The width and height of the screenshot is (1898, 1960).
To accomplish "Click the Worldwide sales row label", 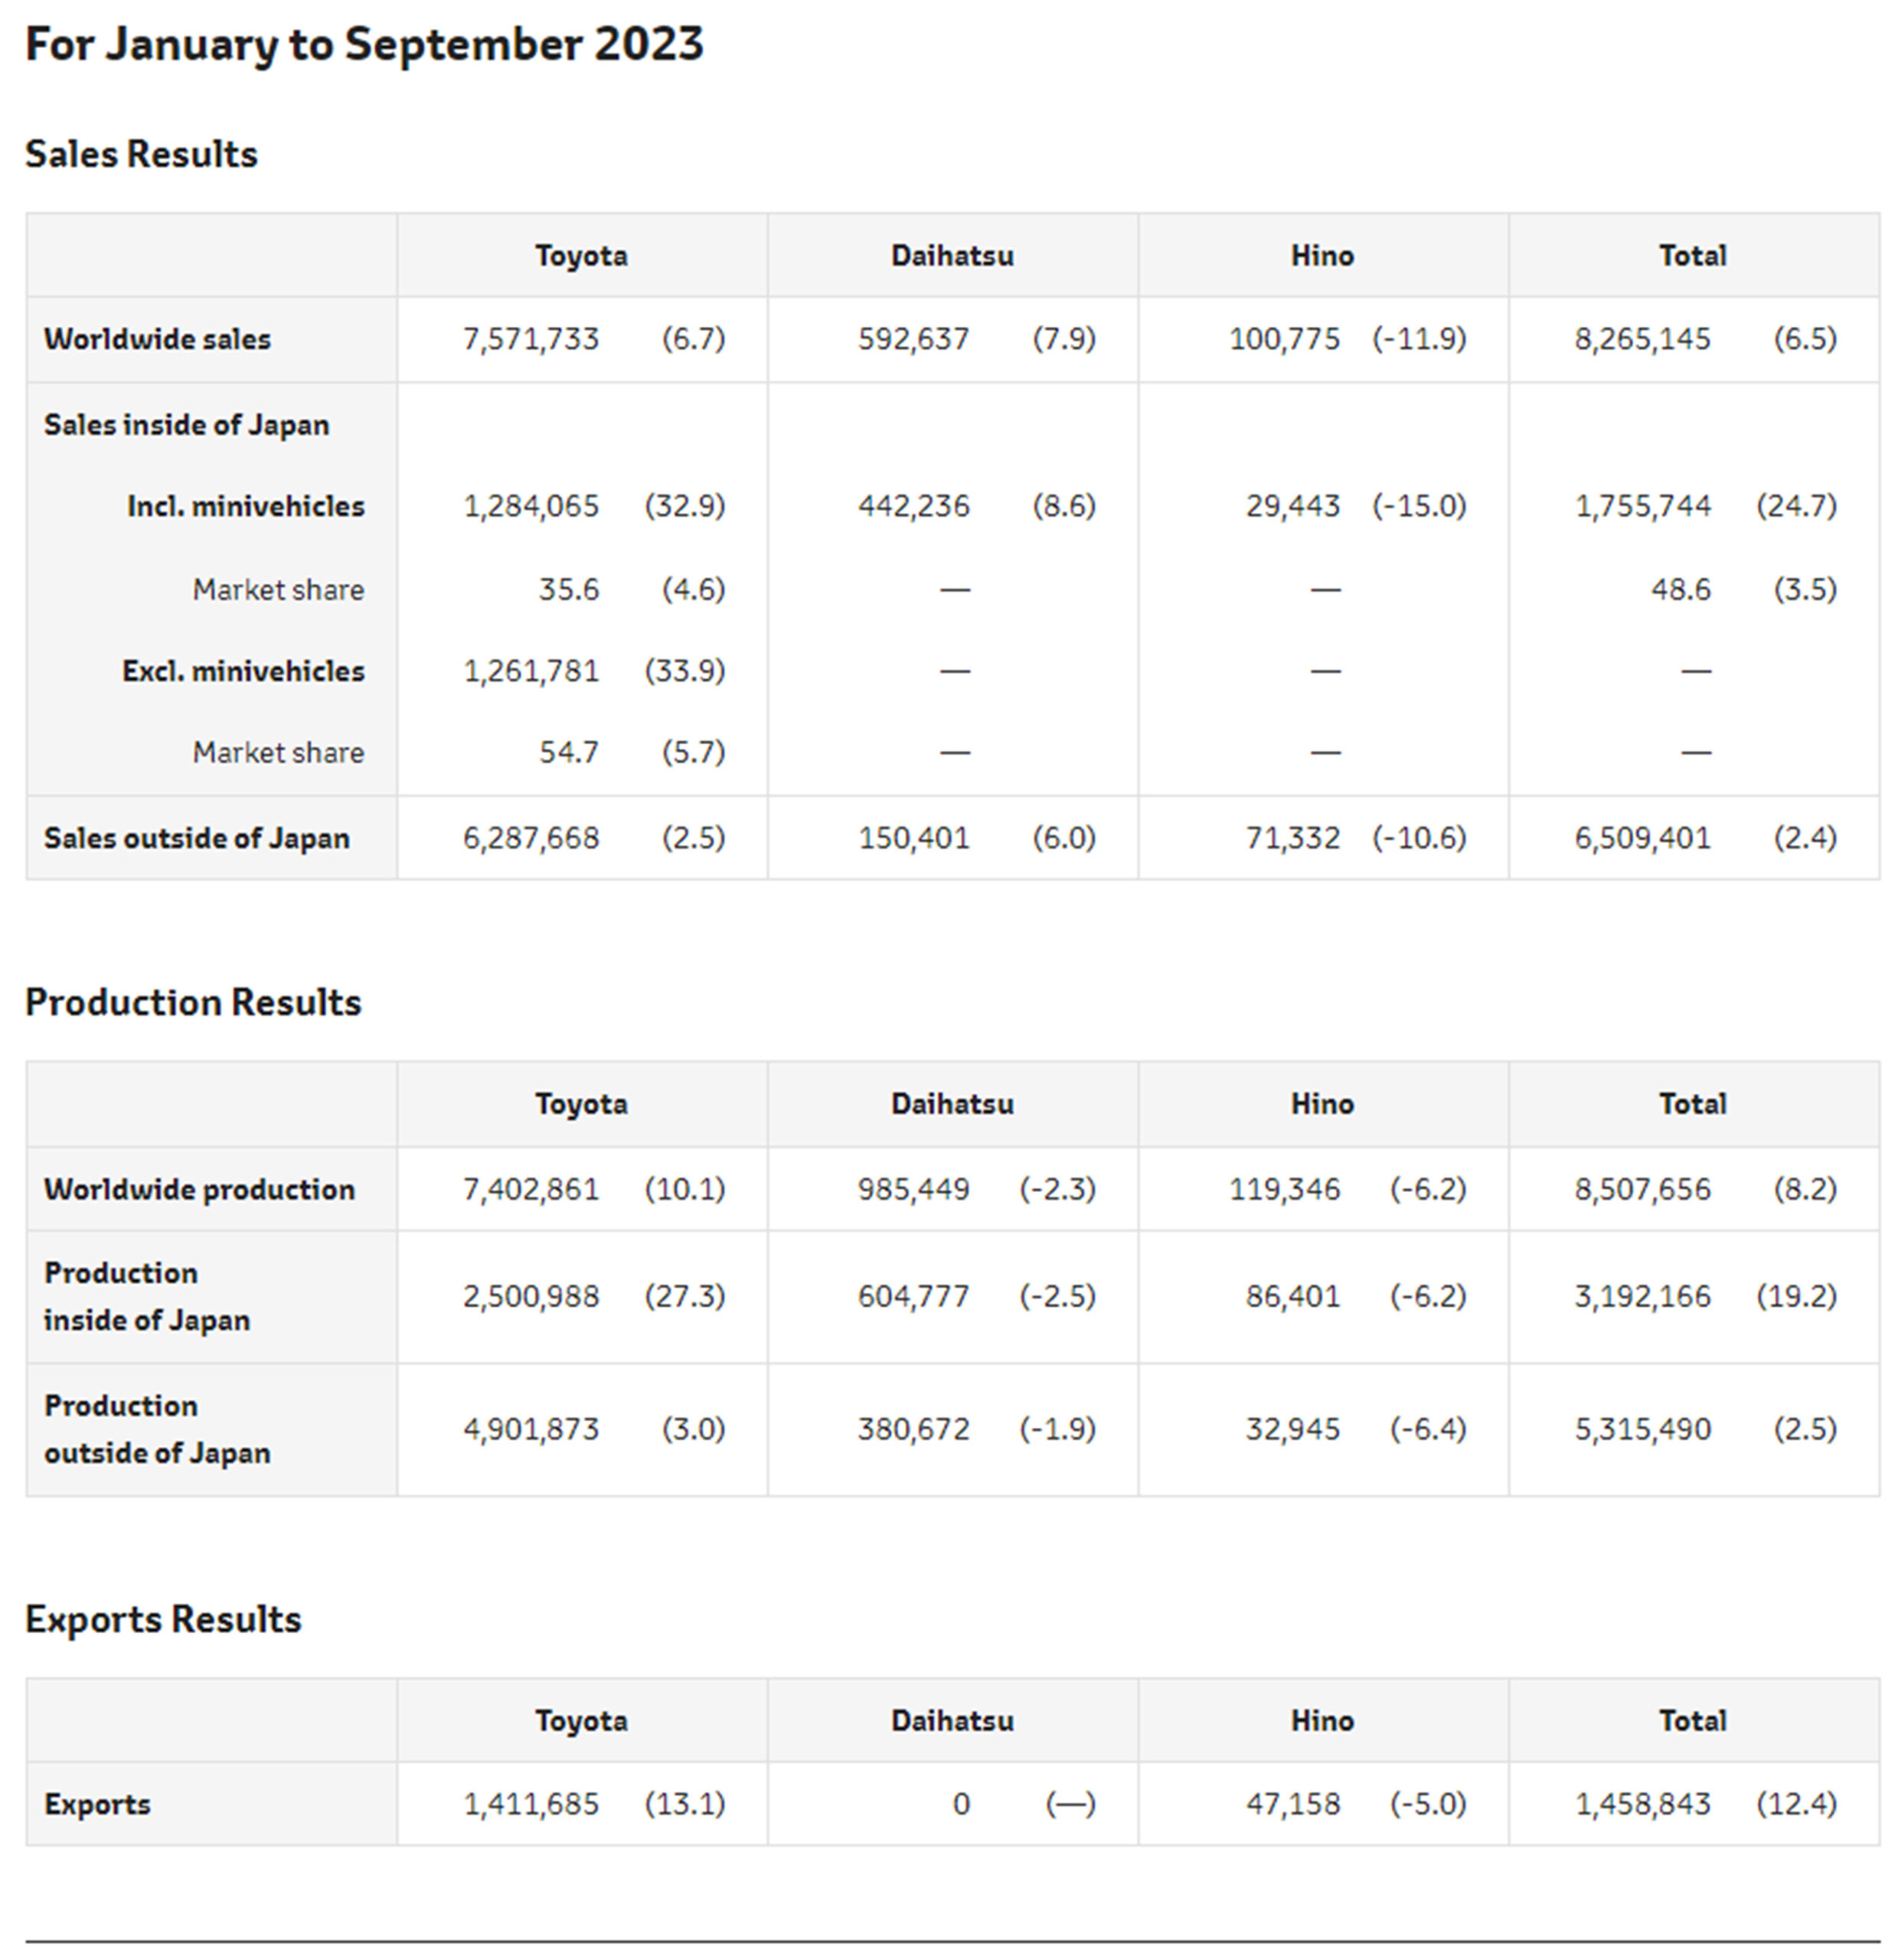I will click(x=157, y=339).
